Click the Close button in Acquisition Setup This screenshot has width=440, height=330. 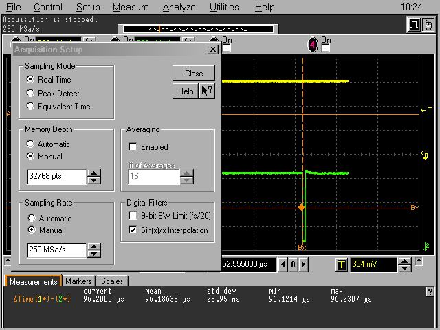(x=194, y=74)
